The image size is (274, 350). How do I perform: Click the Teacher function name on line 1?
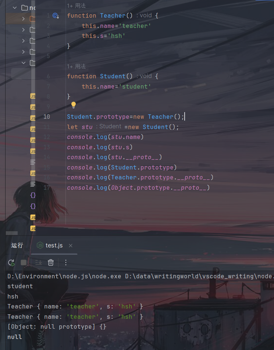point(113,15)
